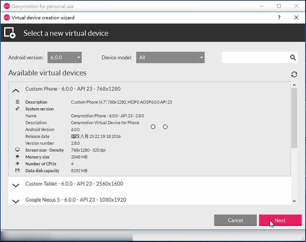Click the floppy disk icon beside Data disk capacity
The image size is (306, 242).
pos(18,170)
